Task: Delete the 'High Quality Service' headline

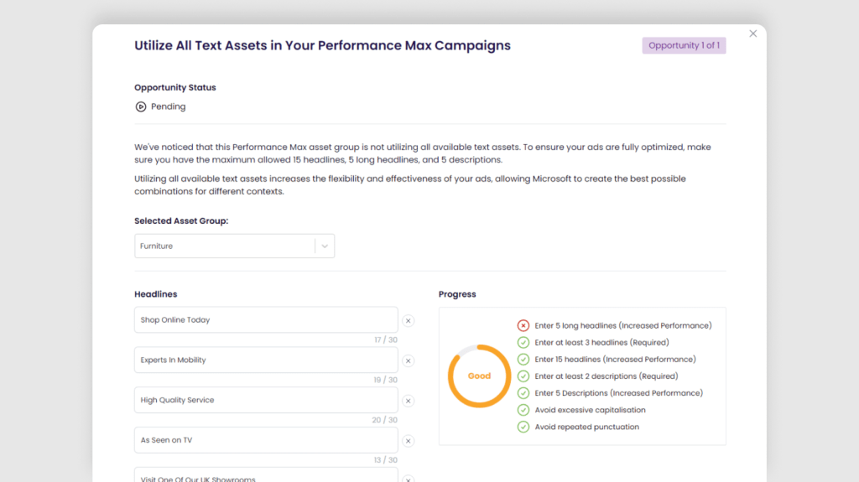Action: (409, 401)
